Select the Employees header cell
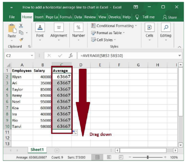This screenshot has height=163, width=187. [x=22, y=71]
